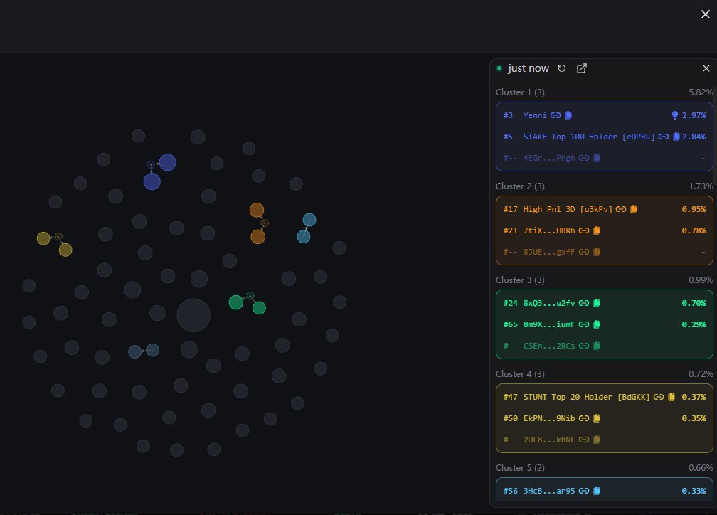
Task: Click the Cluster 5 (2) heading
Action: pyautogui.click(x=520, y=468)
